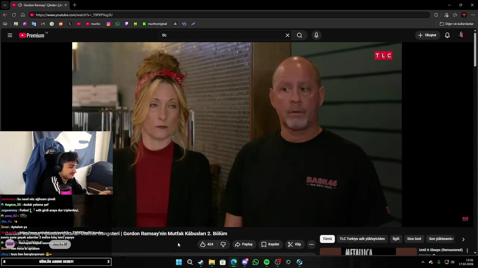Select the İlgili filter chip
The width and height of the screenshot is (478, 268).
coord(396,239)
